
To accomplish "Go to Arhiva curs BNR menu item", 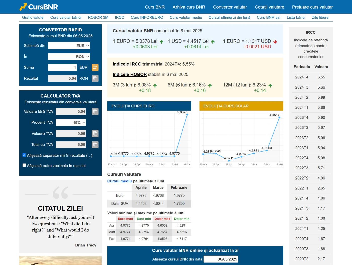I will pyautogui.click(x=189, y=7).
